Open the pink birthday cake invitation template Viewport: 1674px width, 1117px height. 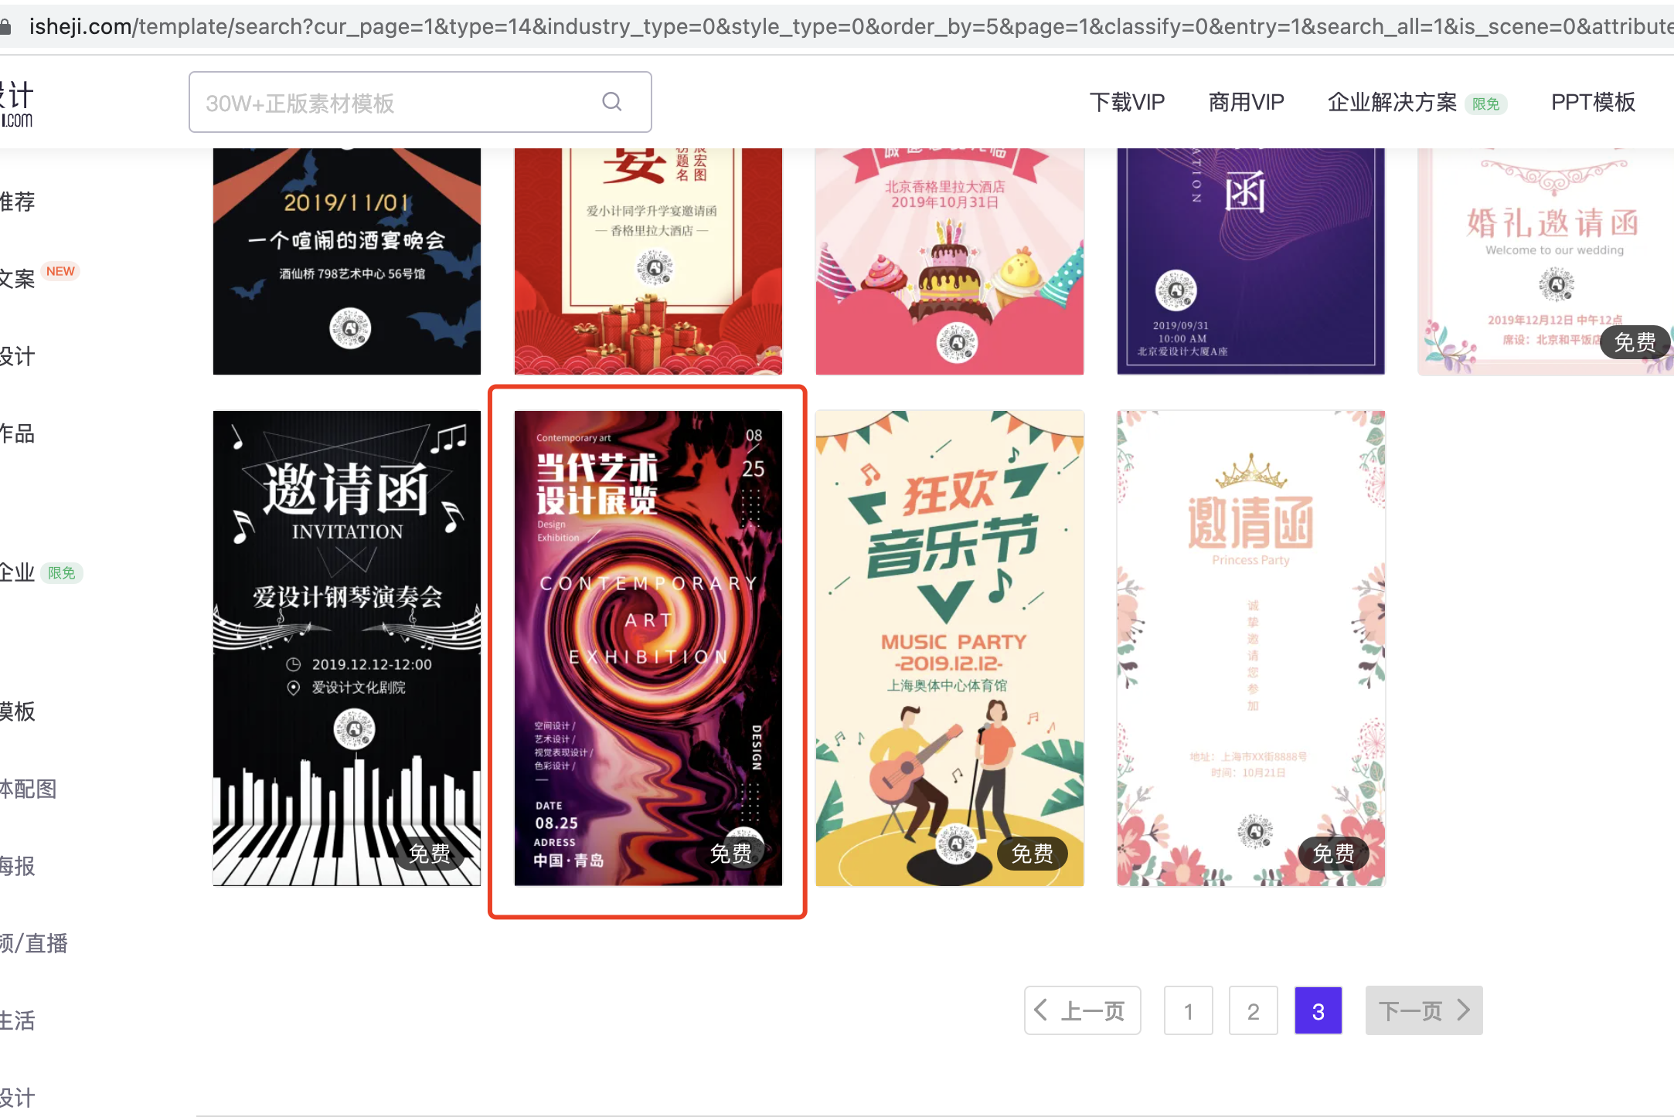click(x=950, y=261)
